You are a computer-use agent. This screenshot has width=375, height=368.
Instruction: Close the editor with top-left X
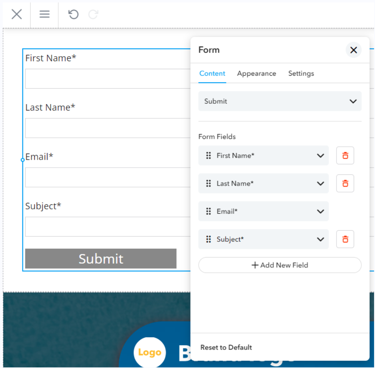(x=17, y=14)
